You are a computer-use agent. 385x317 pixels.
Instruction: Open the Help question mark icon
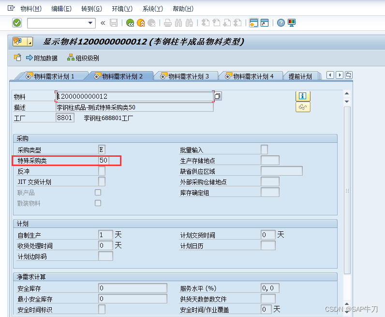coord(281,23)
